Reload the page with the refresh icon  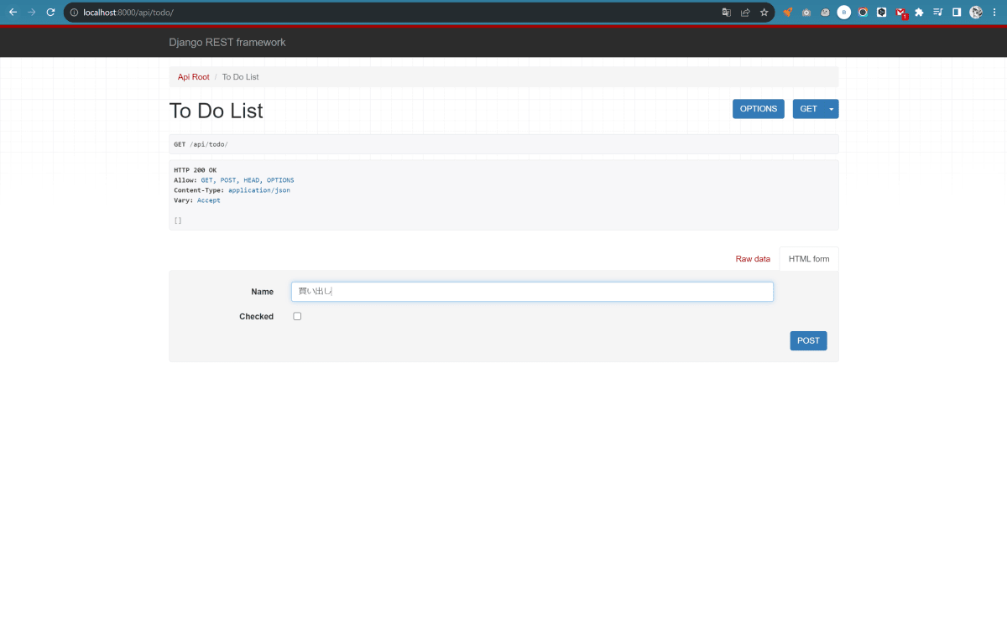(50, 13)
